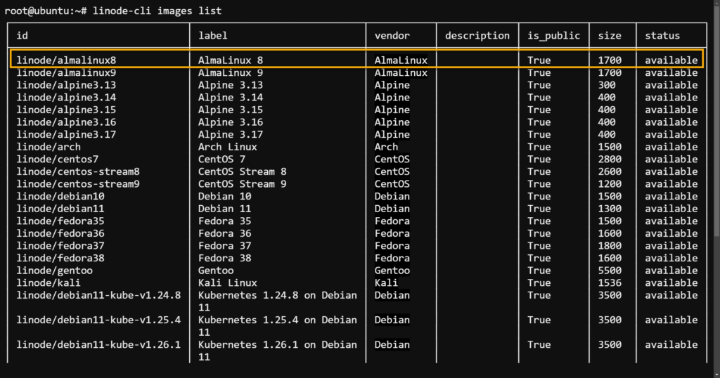The width and height of the screenshot is (720, 378).
Task: Click the 'id' column header
Action: tap(22, 35)
